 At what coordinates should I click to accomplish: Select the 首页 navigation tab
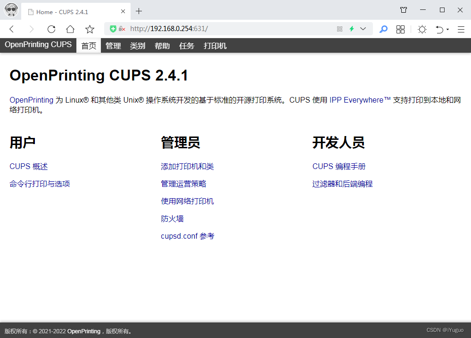pyautogui.click(x=89, y=46)
